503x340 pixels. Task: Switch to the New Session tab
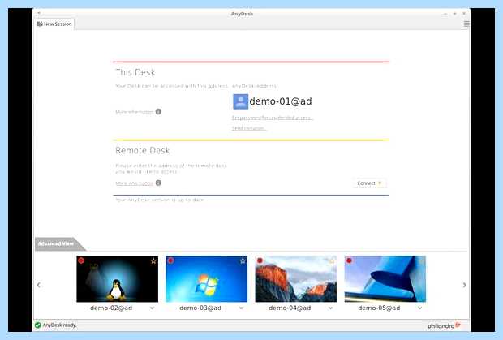(54, 24)
